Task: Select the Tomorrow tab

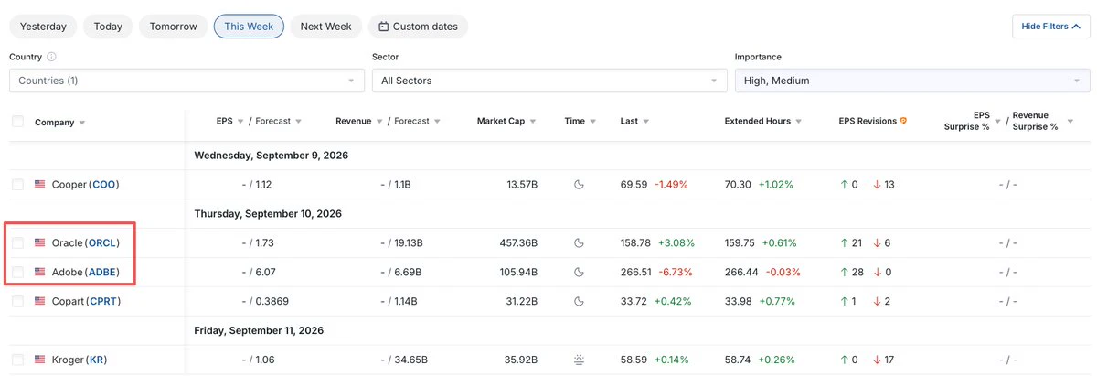Action: 174,27
